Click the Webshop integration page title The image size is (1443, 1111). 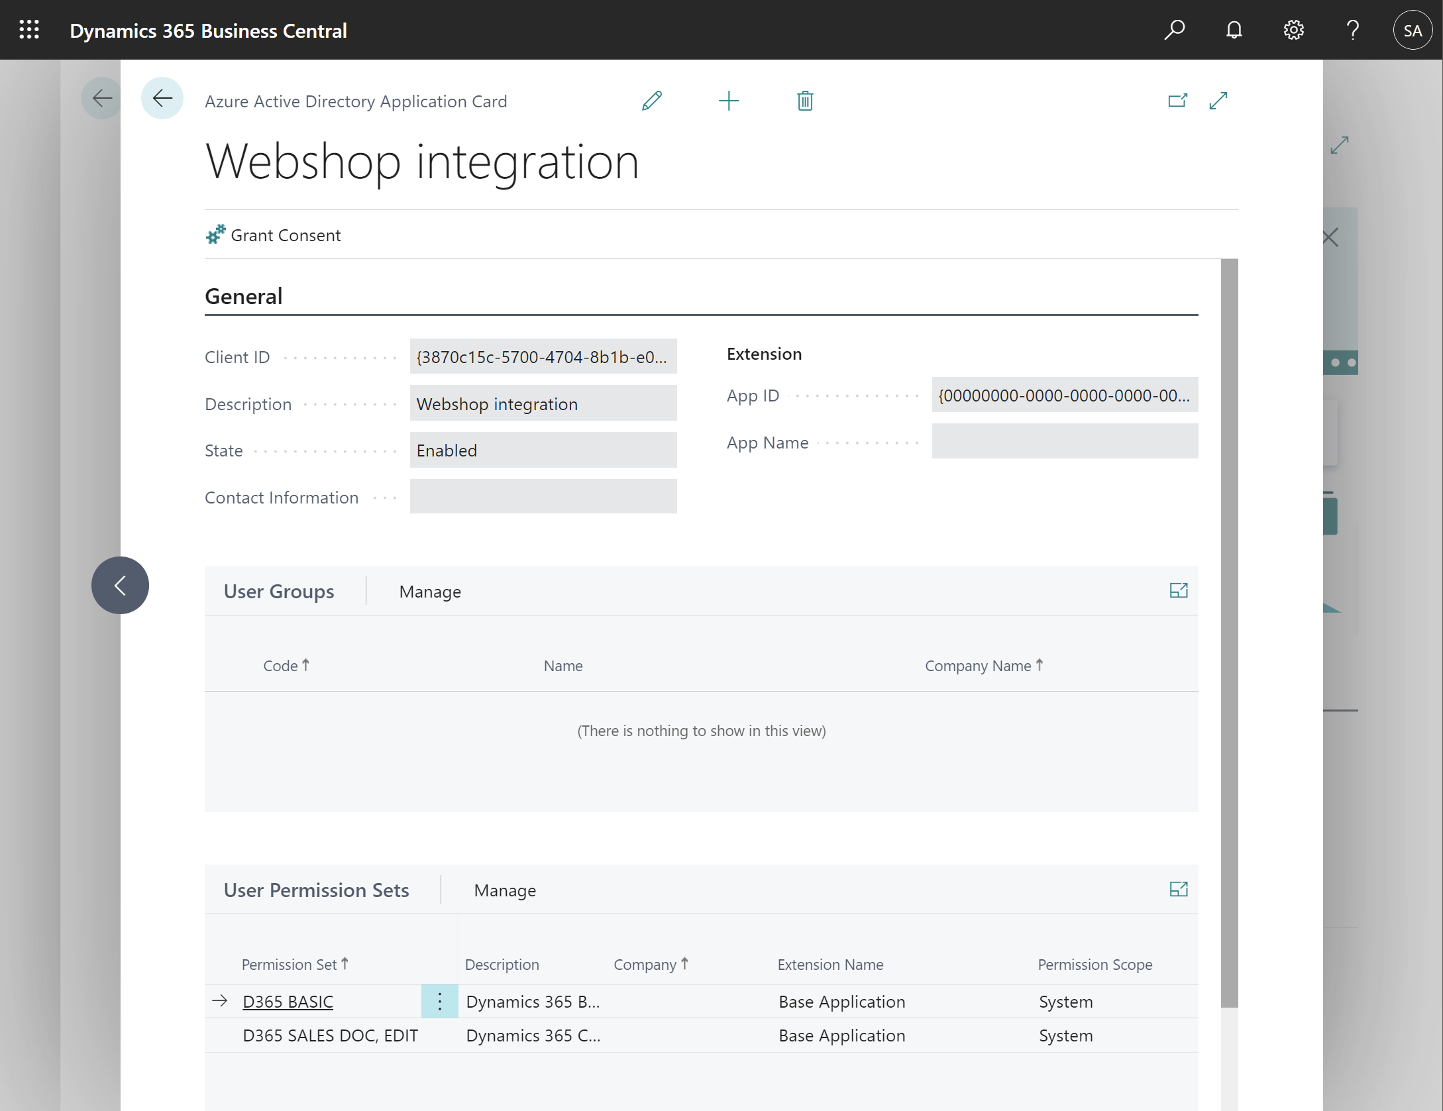(422, 161)
